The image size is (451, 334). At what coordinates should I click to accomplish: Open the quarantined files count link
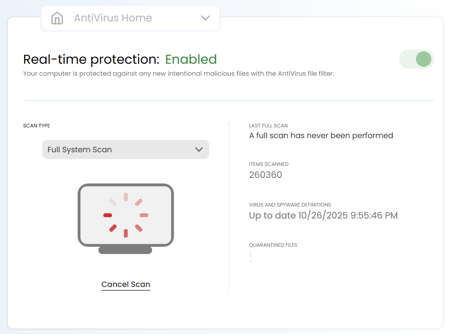click(250, 256)
